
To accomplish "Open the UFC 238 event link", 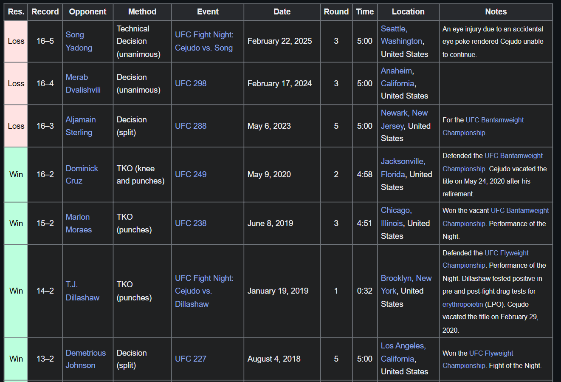I will pyautogui.click(x=191, y=223).
